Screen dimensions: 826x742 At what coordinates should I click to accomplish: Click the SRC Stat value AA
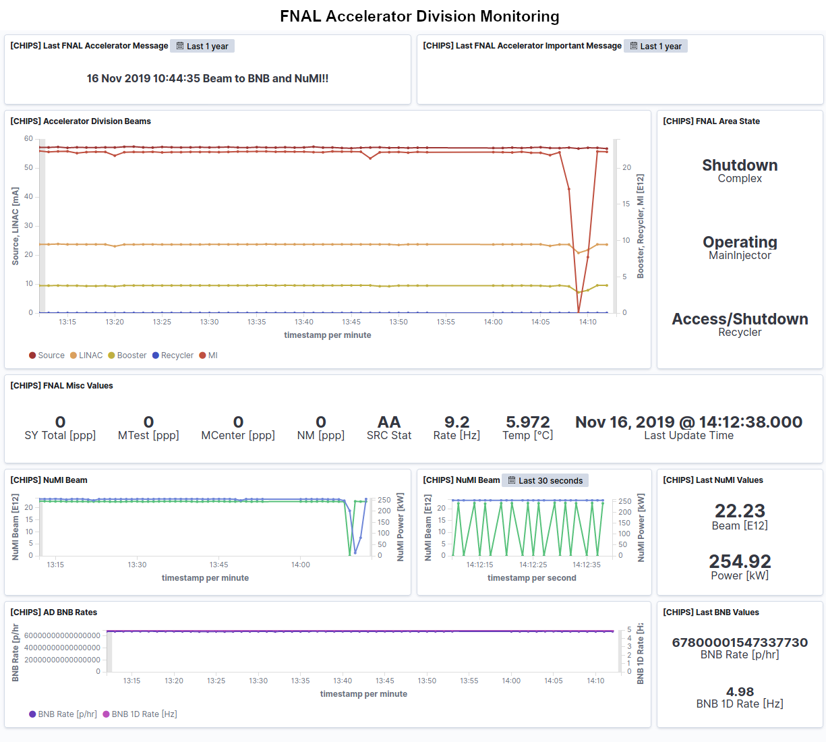pyautogui.click(x=389, y=422)
